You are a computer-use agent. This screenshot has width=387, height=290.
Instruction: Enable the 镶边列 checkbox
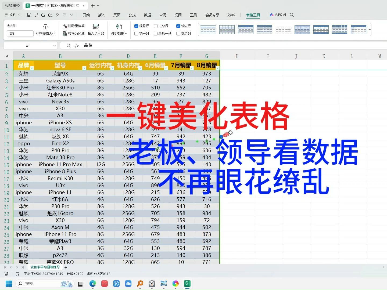[178, 34]
